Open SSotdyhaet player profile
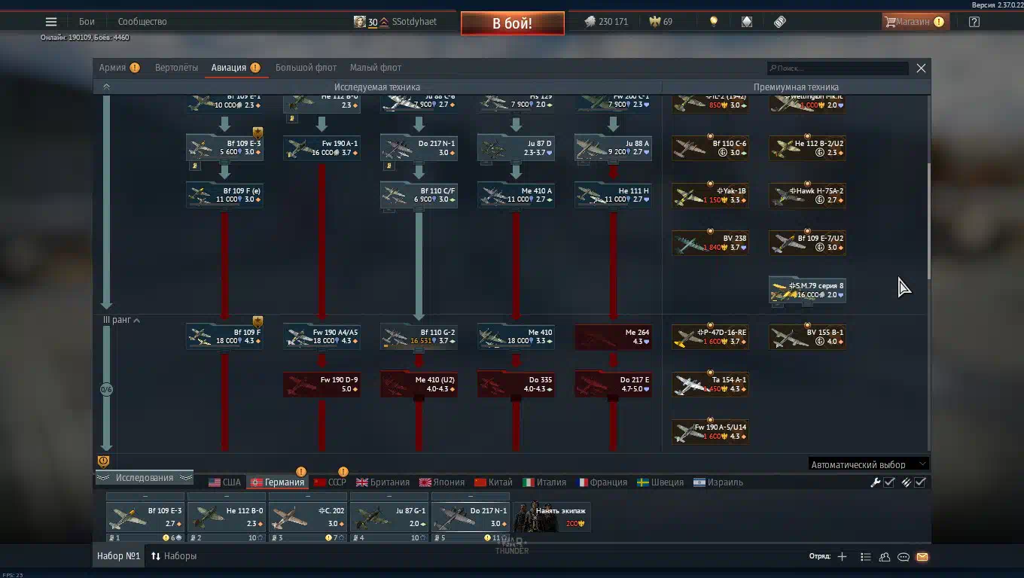Image resolution: width=1024 pixels, height=578 pixels. pos(414,22)
